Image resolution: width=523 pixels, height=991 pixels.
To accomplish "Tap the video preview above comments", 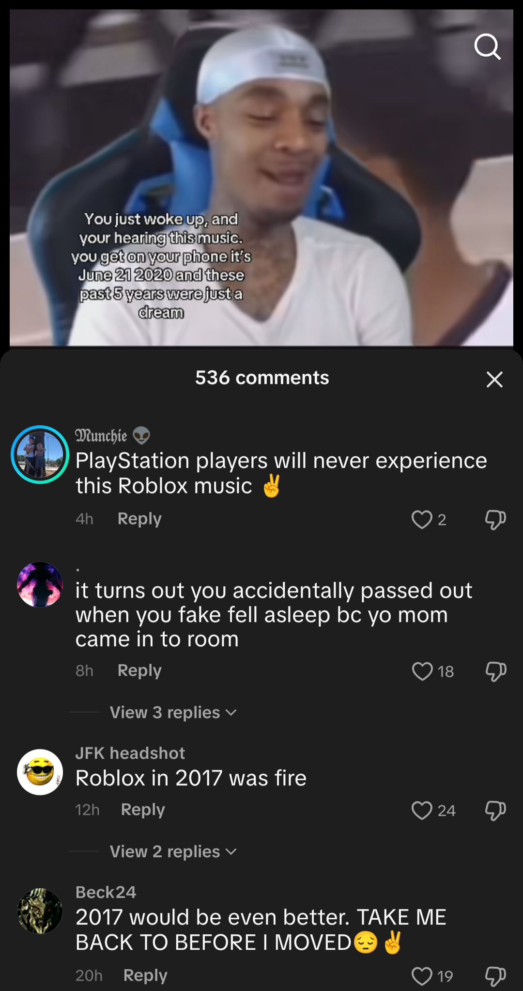I will tap(261, 177).
